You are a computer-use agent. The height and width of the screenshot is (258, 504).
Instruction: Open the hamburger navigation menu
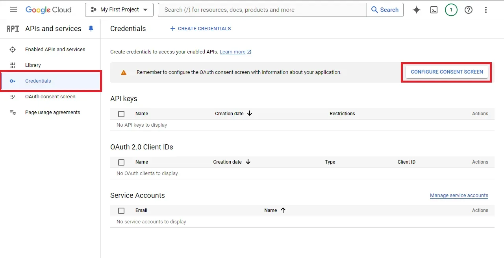(x=13, y=10)
